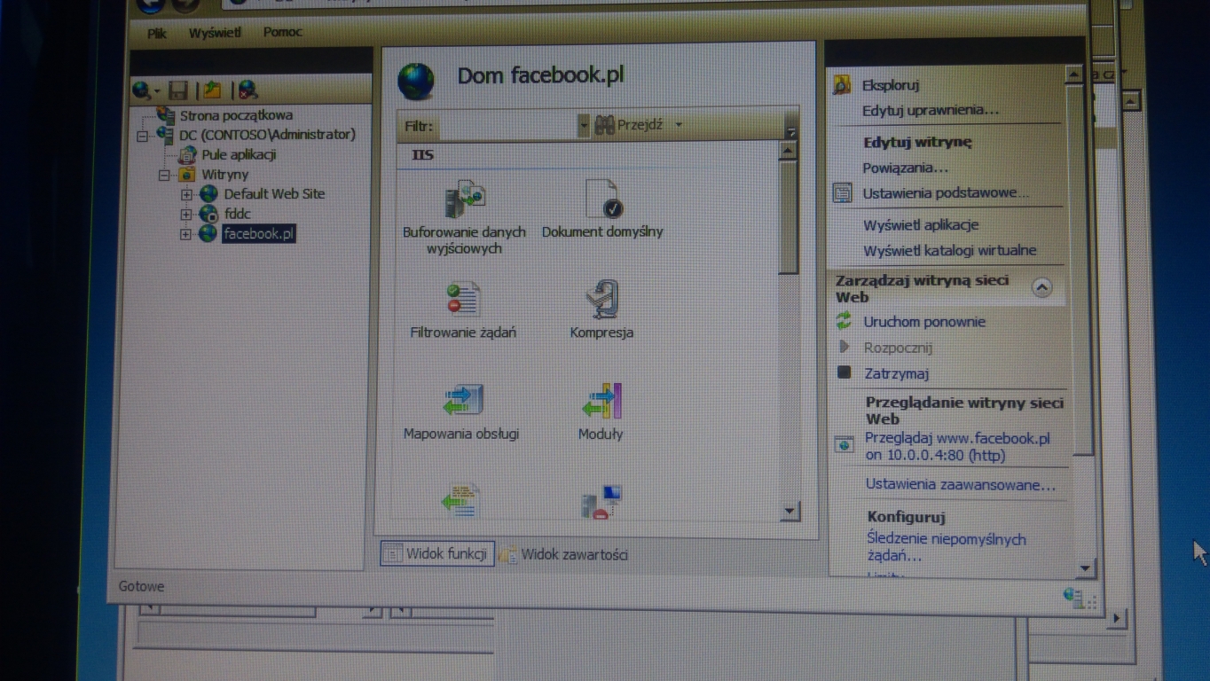Viewport: 1210px width, 681px height.
Task: Select Pule aplikacji in tree
Action: click(x=239, y=154)
